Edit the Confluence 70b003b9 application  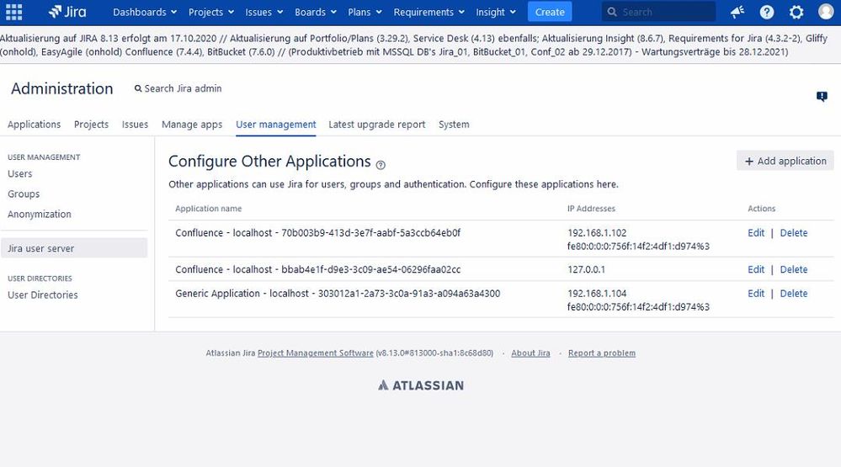tap(756, 233)
